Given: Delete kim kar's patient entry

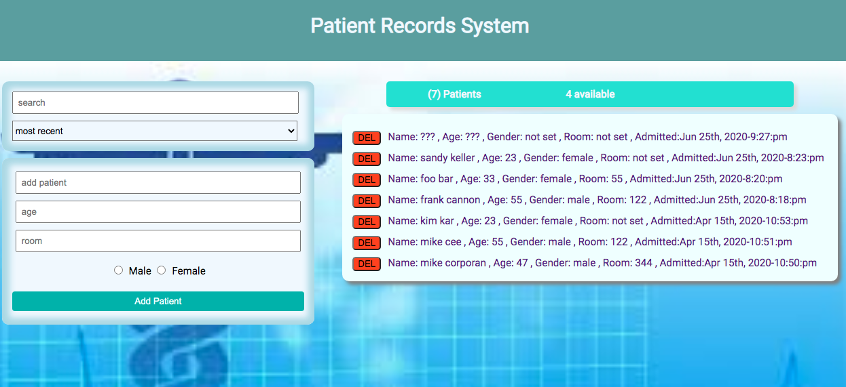Looking at the screenshot, I should pos(367,222).
